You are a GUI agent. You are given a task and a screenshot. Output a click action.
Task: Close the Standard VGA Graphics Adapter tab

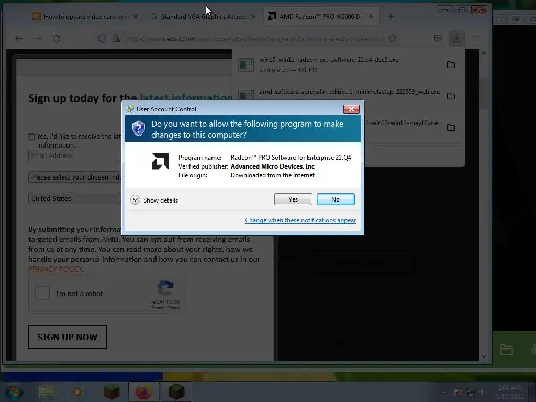pos(253,16)
